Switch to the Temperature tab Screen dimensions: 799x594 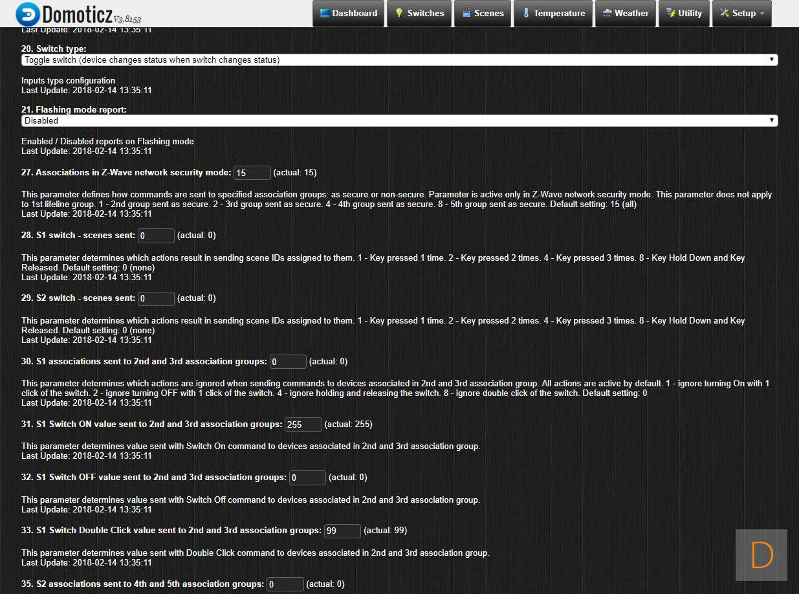[x=553, y=13]
